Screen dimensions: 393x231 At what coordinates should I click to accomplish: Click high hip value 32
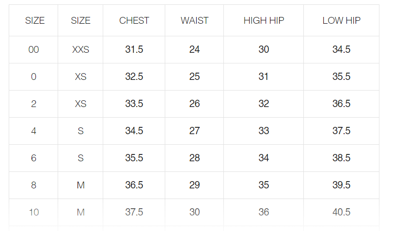(x=264, y=104)
